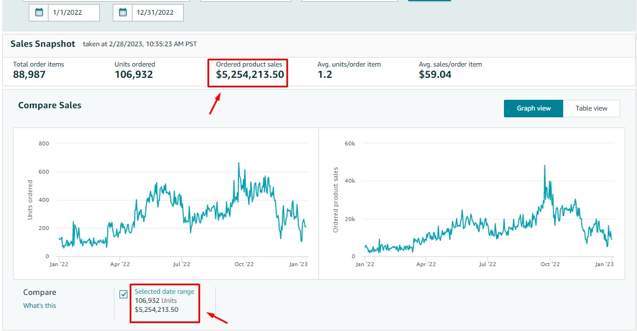Click the Ordered product sales total amount
The image size is (637, 331).
click(x=250, y=74)
